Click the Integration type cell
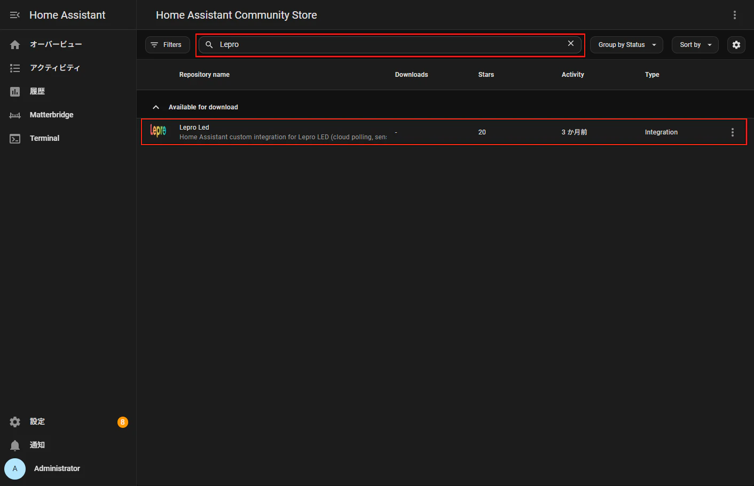The image size is (754, 486). click(x=661, y=132)
